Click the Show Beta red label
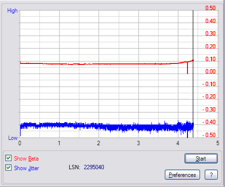The height and width of the screenshot is (187, 225). [26, 159]
